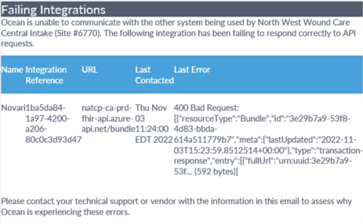
Task: Click the Thu Nov 03 timestamp cell
Action: (x=154, y=124)
